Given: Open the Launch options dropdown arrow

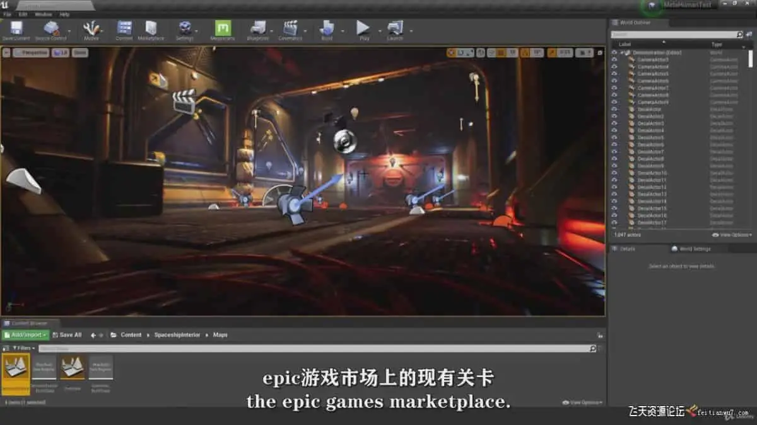Looking at the screenshot, I should pos(411,30).
